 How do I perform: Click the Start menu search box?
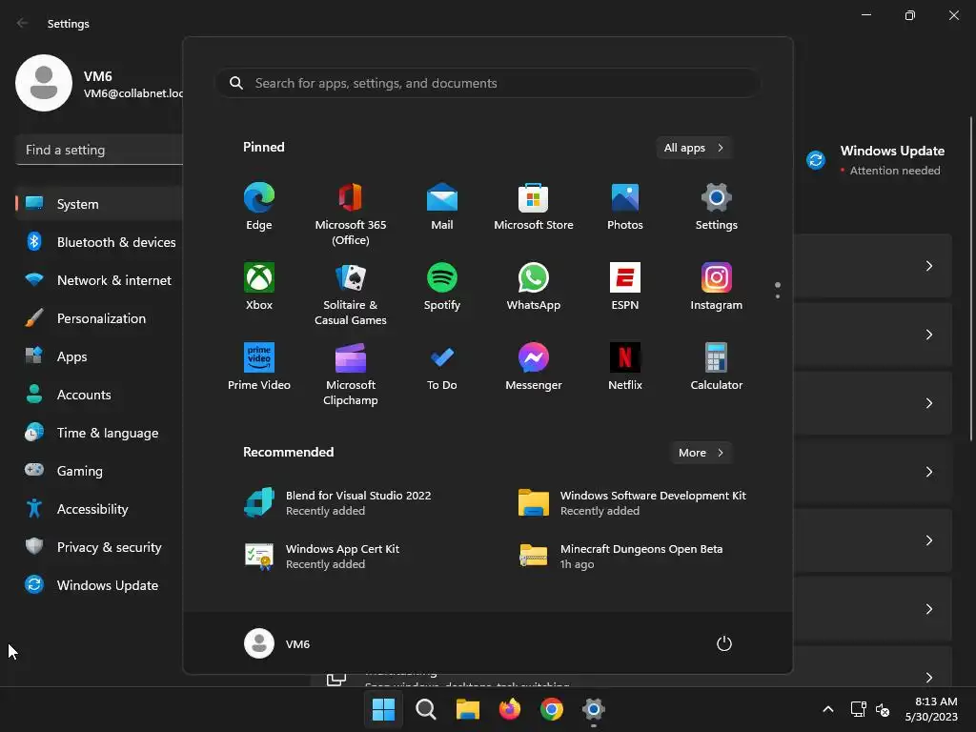(487, 83)
